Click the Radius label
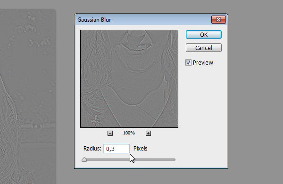Viewport: 283px width, 184px height. (x=92, y=149)
